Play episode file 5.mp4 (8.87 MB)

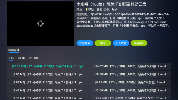coord(48,82)
